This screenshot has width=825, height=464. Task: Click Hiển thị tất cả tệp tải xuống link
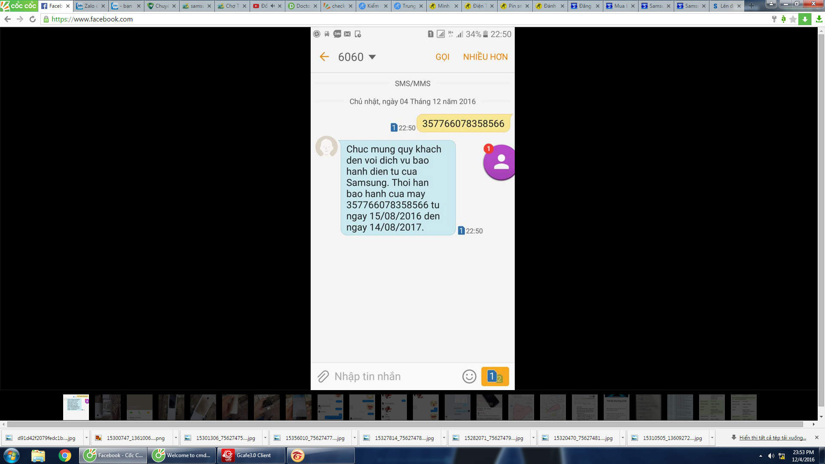point(773,438)
